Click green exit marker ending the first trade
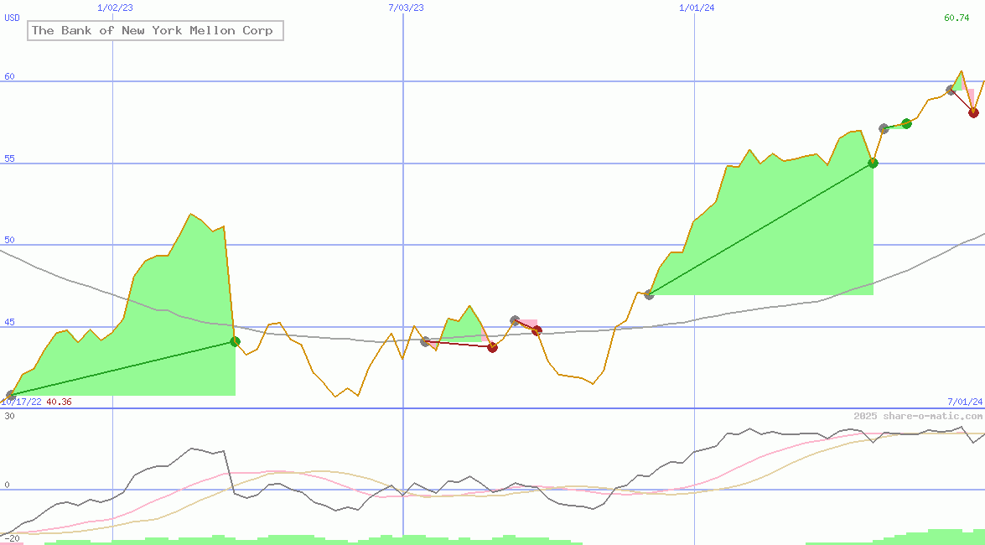Screen dimensions: 985x545 pos(235,341)
